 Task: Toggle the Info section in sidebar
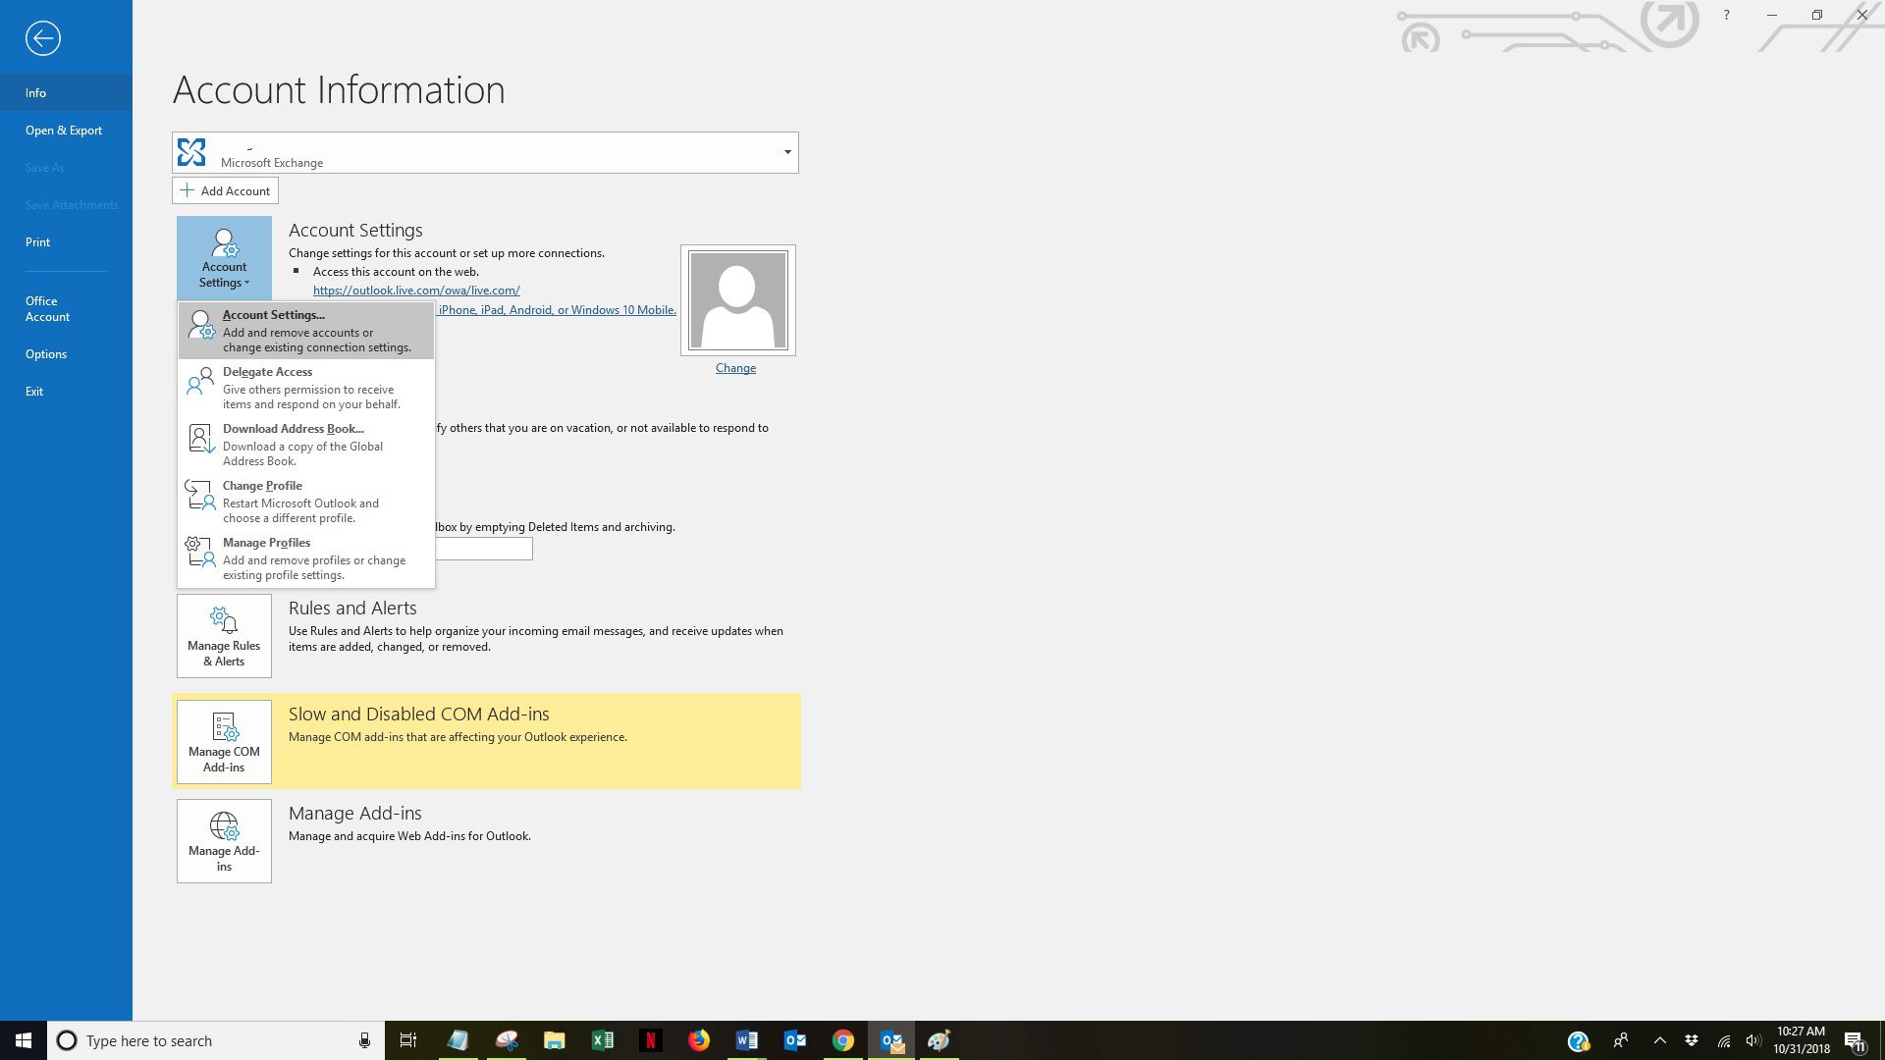point(36,92)
